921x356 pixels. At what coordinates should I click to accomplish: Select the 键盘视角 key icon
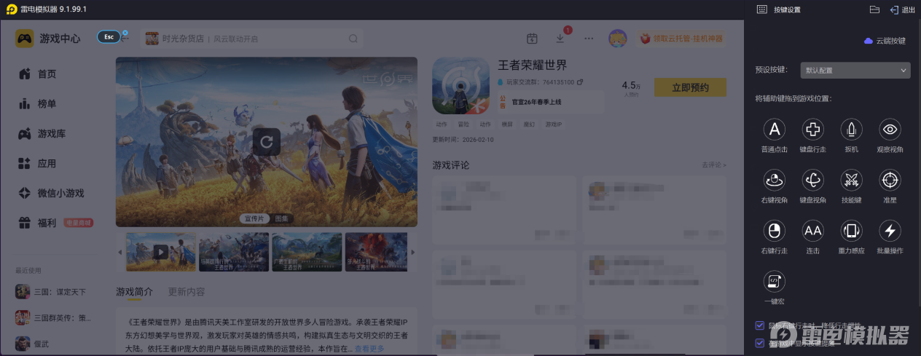[812, 180]
